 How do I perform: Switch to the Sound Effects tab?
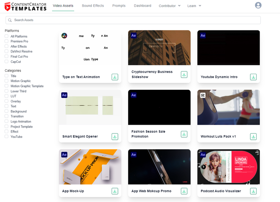point(93,6)
